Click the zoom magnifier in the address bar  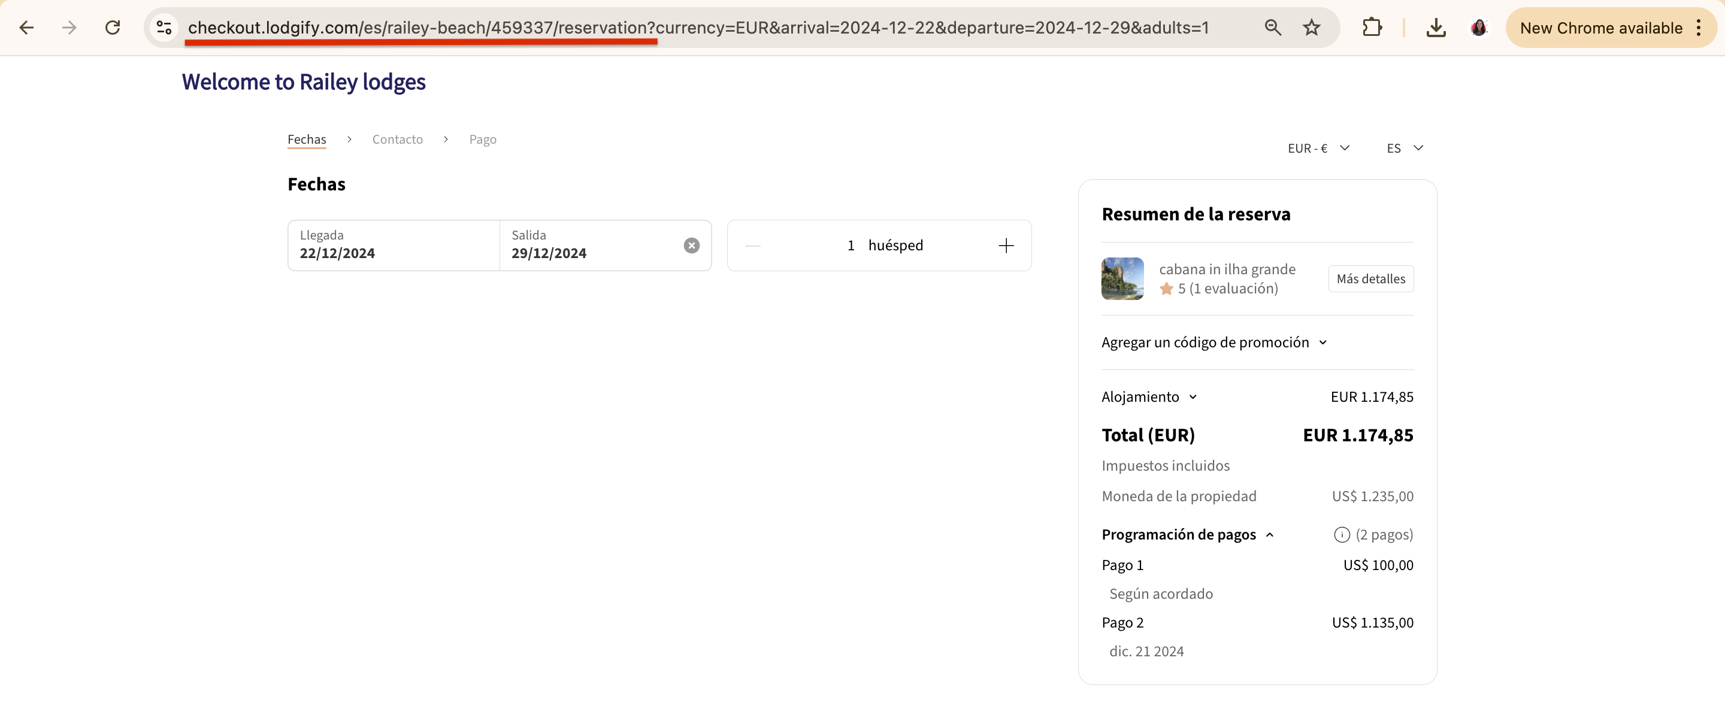1272,28
